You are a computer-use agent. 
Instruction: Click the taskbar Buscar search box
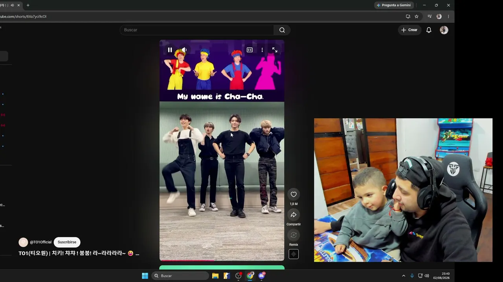pyautogui.click(x=180, y=276)
